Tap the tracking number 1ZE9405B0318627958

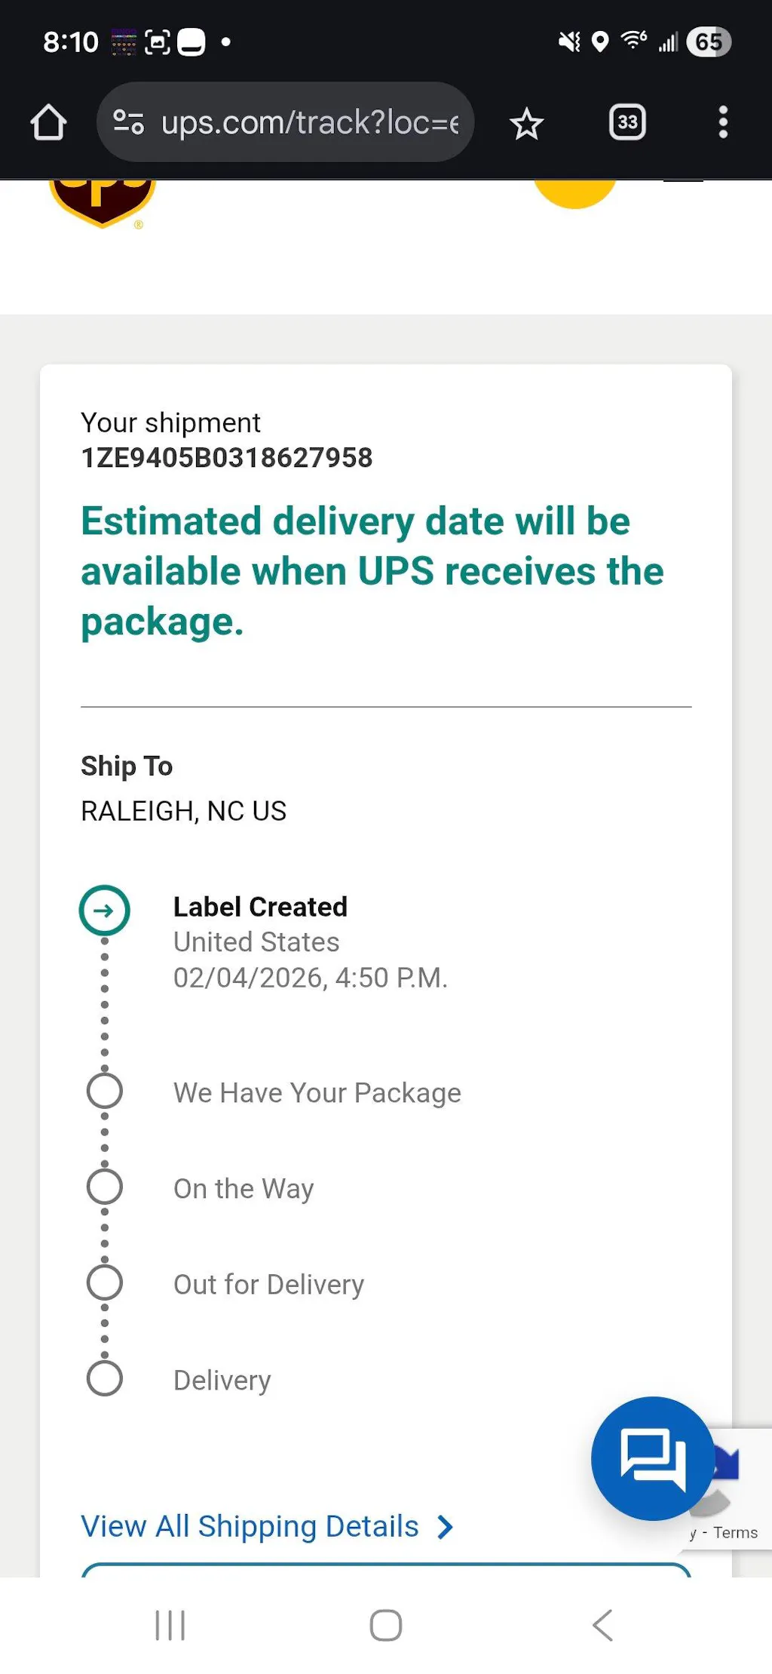pyautogui.click(x=227, y=458)
